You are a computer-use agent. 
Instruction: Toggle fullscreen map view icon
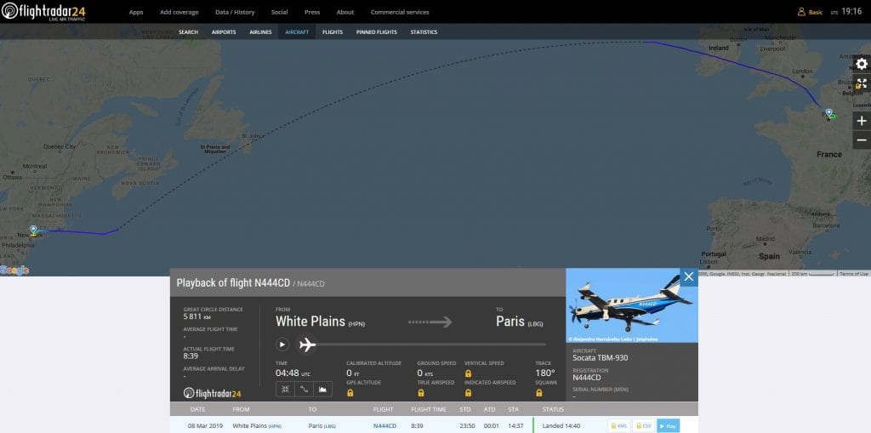[x=862, y=83]
